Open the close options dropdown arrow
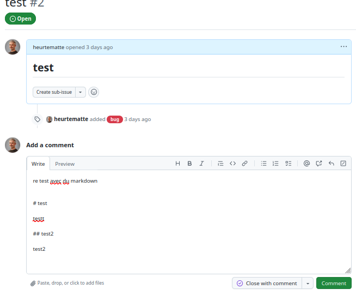Image resolution: width=356 pixels, height=301 pixels. point(308,284)
